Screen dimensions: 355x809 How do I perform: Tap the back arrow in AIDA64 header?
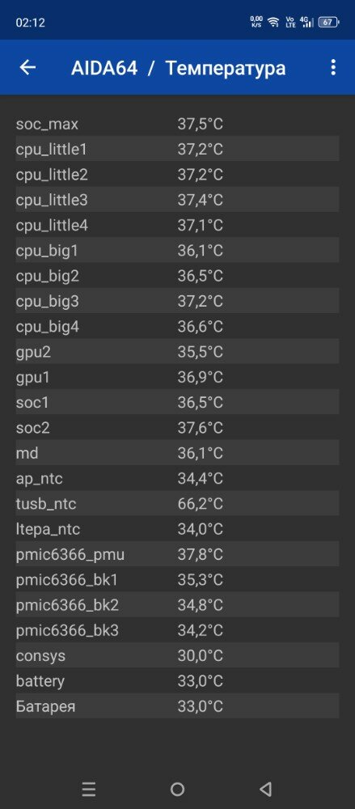click(x=27, y=68)
